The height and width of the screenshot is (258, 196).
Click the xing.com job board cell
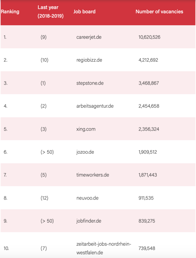(x=86, y=129)
